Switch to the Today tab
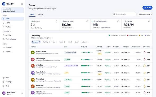Viewport: 156px width, 97px height. tap(32, 14)
